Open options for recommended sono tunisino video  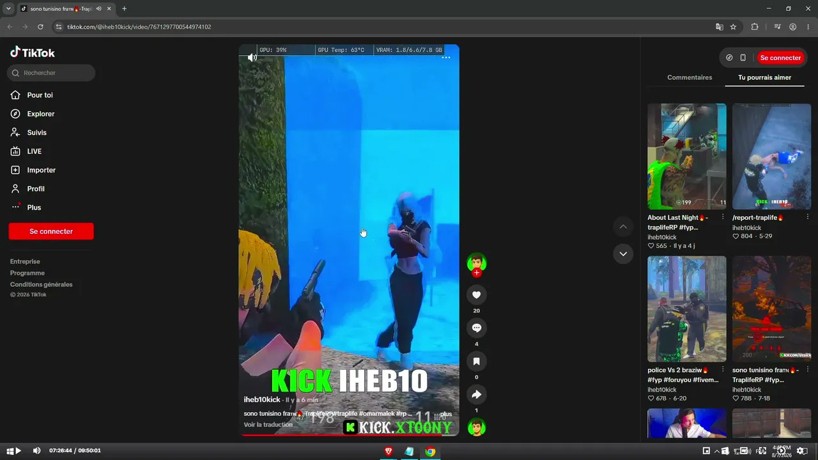point(808,371)
